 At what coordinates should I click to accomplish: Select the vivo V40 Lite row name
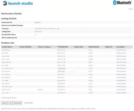6,50
